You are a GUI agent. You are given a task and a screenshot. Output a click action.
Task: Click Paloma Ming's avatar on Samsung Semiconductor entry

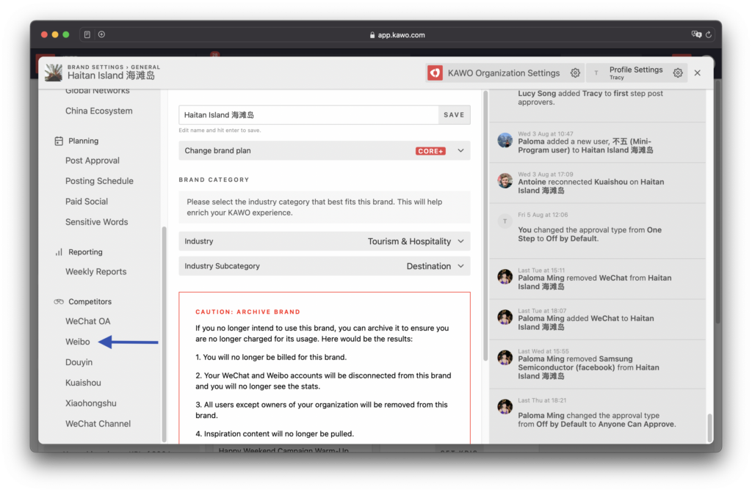tap(505, 358)
